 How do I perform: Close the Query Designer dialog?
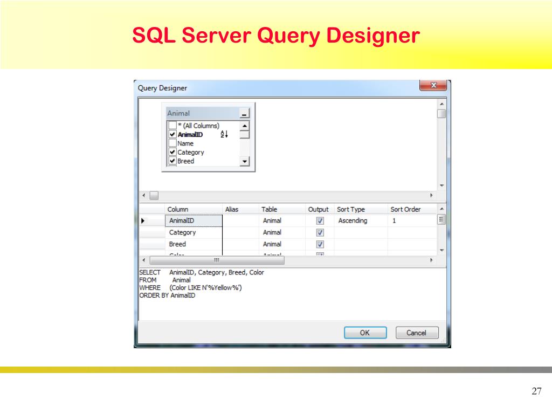(433, 85)
